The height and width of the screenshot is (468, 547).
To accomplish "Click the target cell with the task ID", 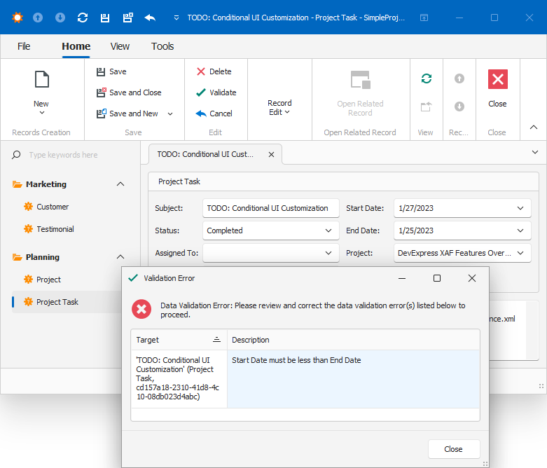I will [179, 378].
